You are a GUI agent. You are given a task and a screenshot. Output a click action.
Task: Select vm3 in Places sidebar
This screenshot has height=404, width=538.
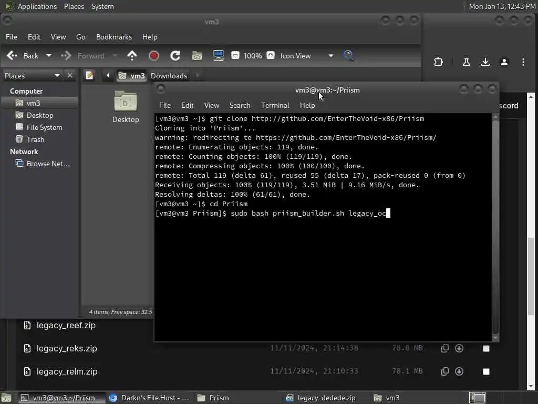point(40,103)
